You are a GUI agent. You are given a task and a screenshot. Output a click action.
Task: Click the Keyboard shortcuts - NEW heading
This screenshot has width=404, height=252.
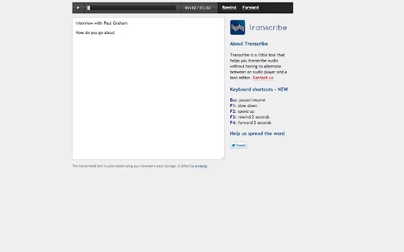pyautogui.click(x=259, y=89)
